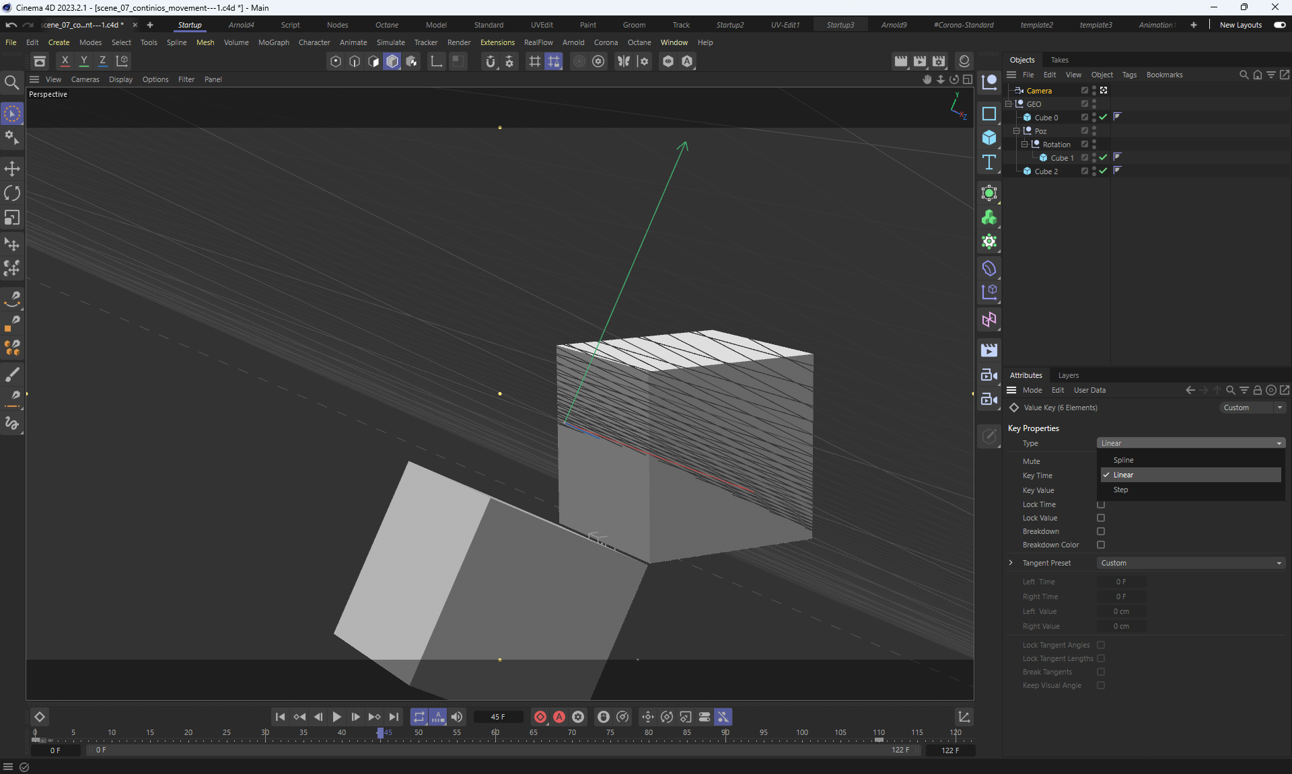Select the Scale tool in left toolbar
The width and height of the screenshot is (1292, 774).
pos(12,218)
